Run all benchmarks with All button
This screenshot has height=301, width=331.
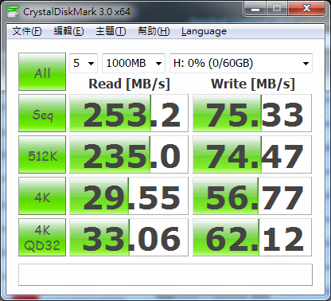42,72
